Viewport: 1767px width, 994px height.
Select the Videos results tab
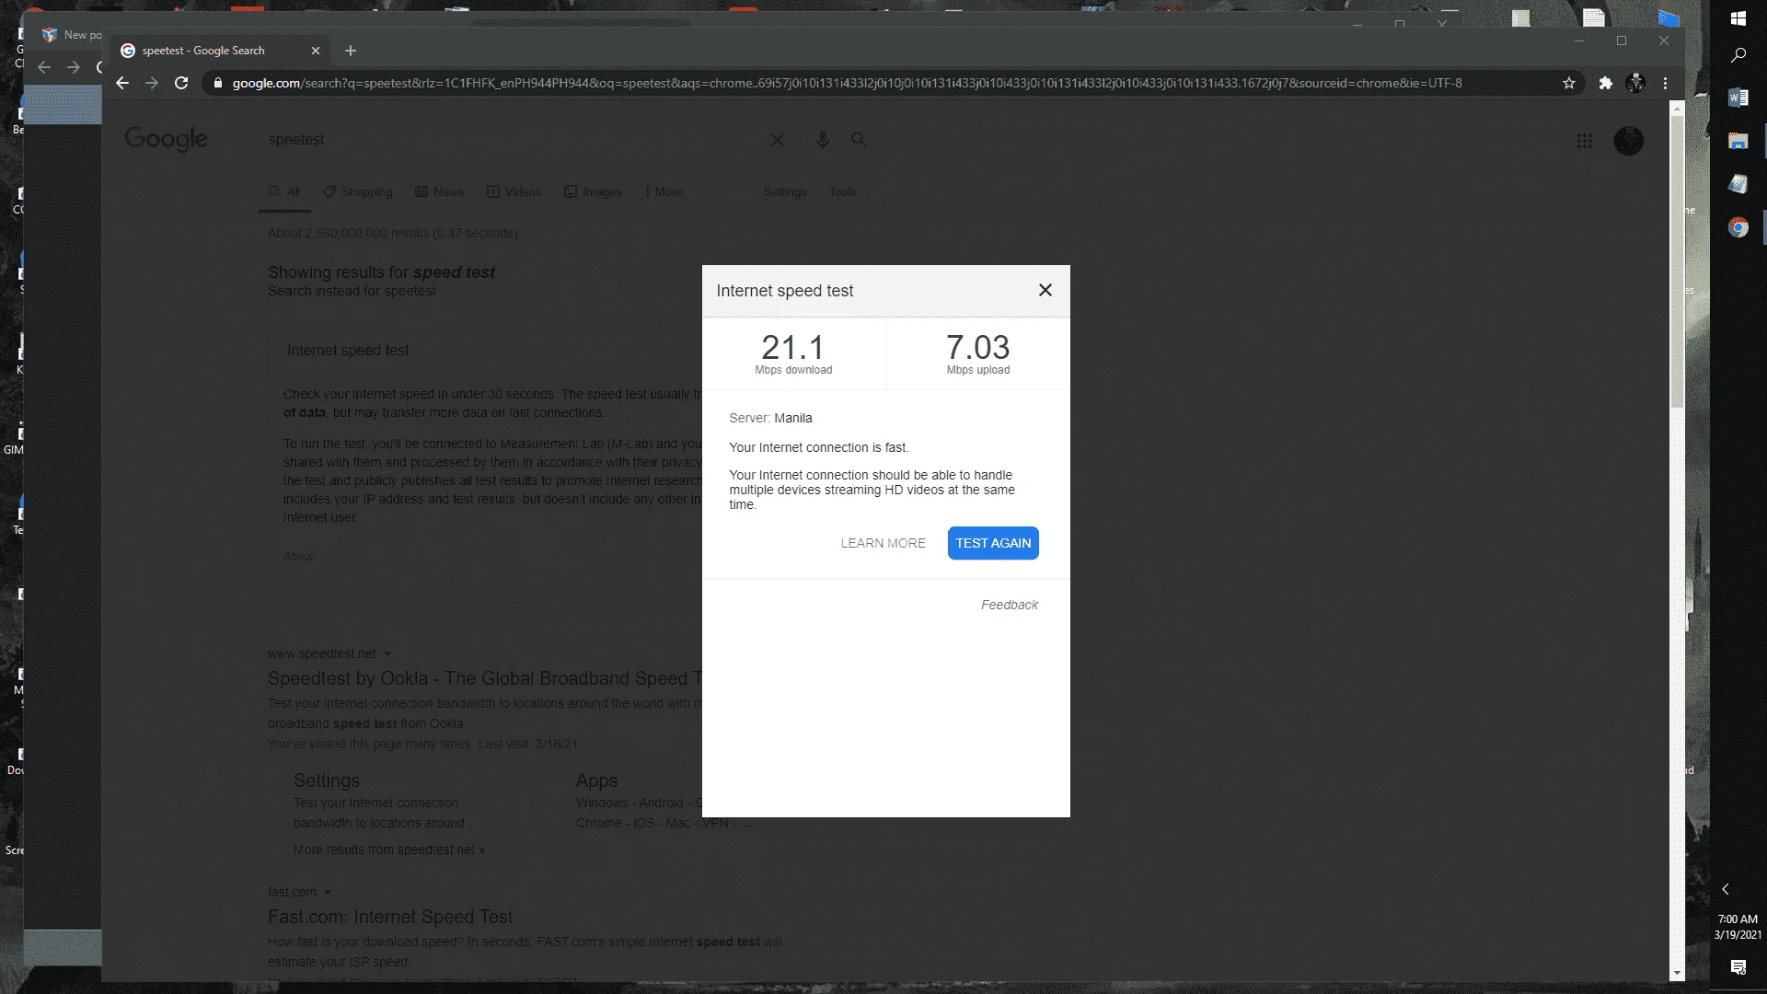pyautogui.click(x=514, y=191)
